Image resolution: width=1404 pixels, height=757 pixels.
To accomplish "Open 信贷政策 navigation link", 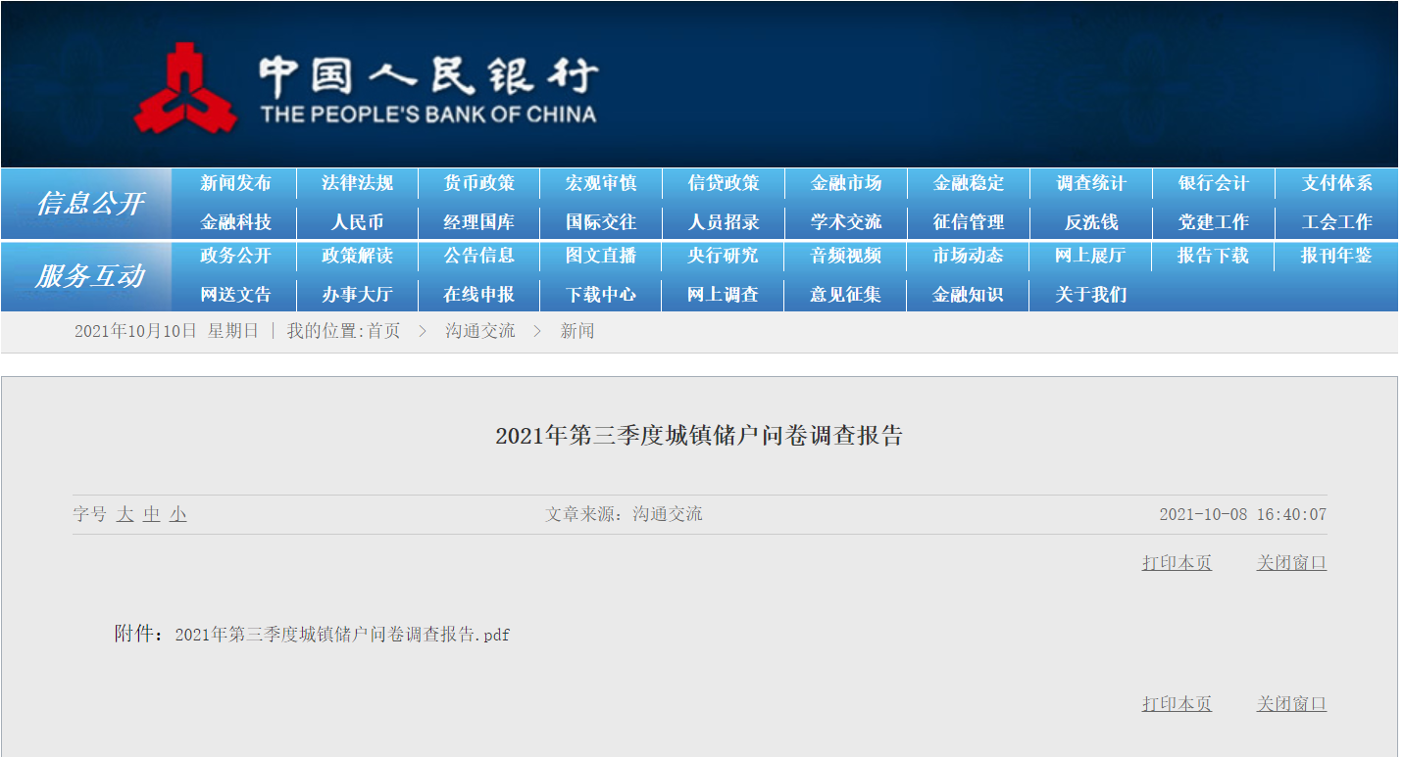I will tap(723, 183).
